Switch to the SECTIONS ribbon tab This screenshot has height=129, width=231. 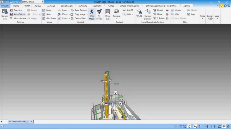tap(97, 6)
